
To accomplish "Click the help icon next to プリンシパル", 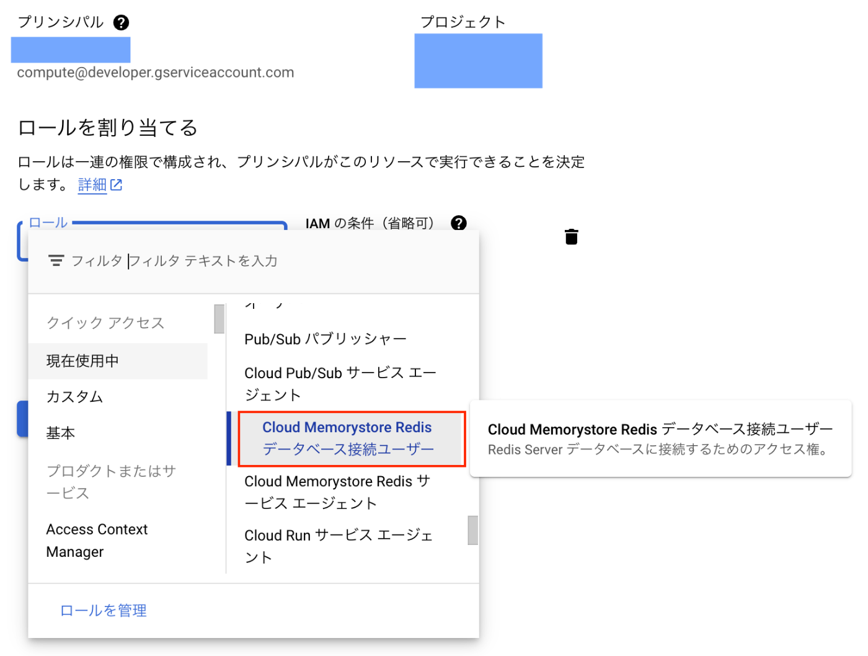I will click(121, 23).
